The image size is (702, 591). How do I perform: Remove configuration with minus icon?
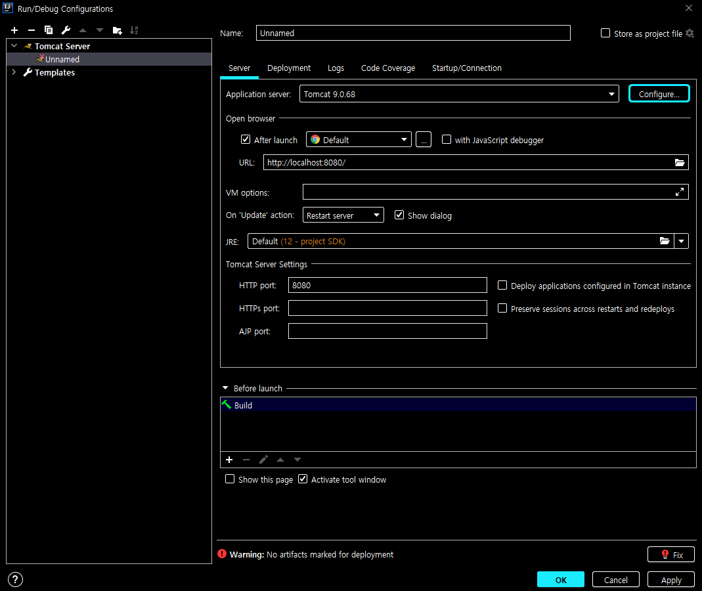point(32,30)
